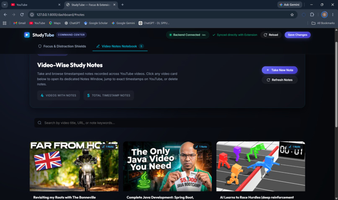The height and width of the screenshot is (200, 338).
Task: Click Complete Java Development: Spring Boot title
Action: (160, 197)
